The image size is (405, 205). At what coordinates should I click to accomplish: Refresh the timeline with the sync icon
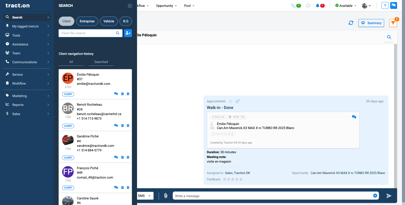(351, 23)
